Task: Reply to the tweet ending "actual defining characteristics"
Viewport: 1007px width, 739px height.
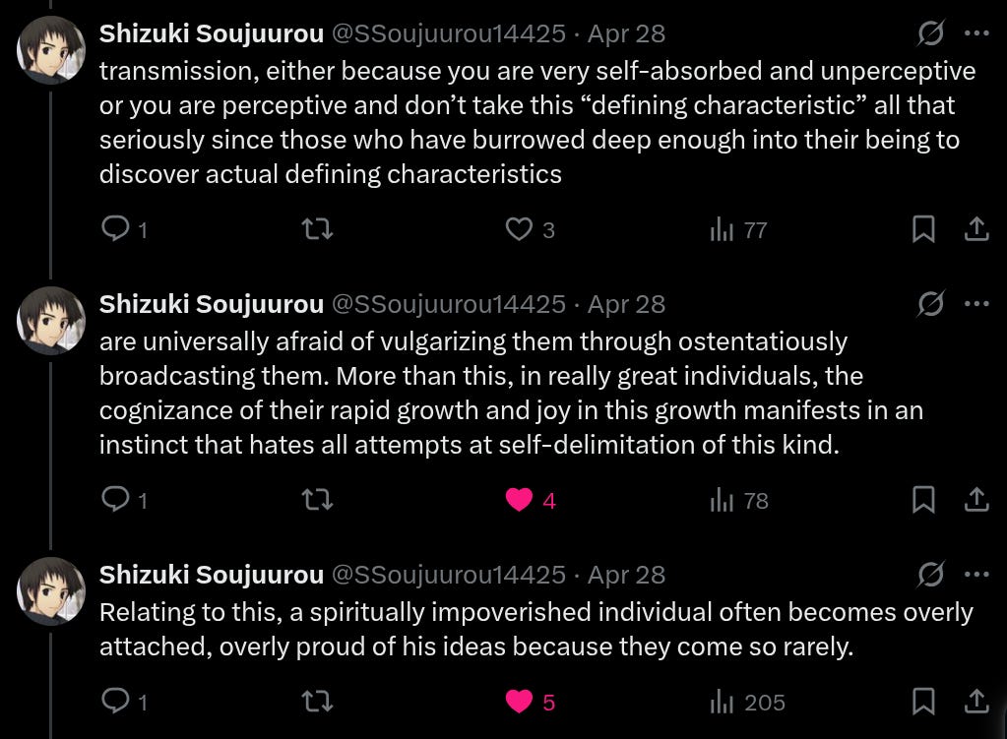Action: pos(116,228)
